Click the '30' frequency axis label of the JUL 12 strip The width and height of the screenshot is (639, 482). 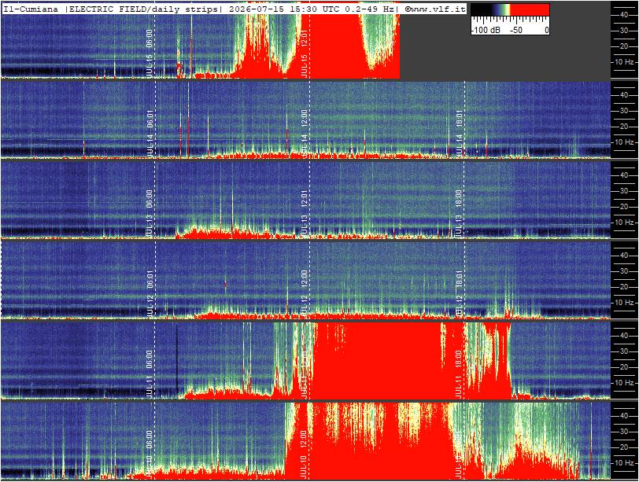(x=624, y=271)
